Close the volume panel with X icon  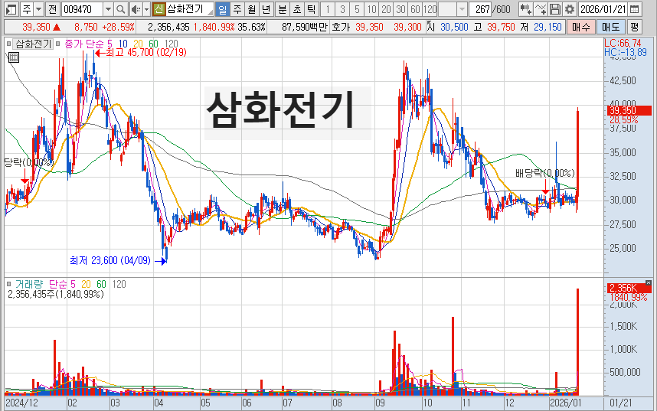coord(649,283)
